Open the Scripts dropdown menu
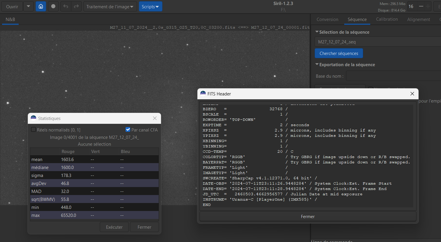Screen dimensions: 441x242 pos(150,7)
